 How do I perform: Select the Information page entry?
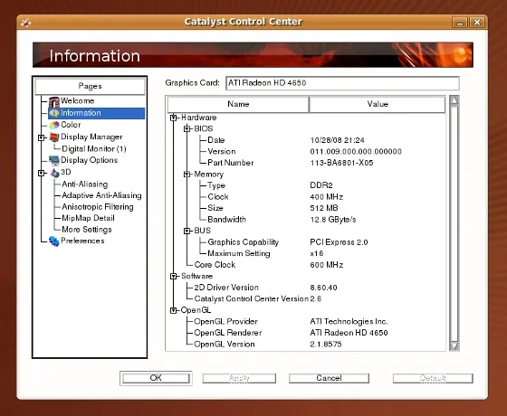(96, 113)
